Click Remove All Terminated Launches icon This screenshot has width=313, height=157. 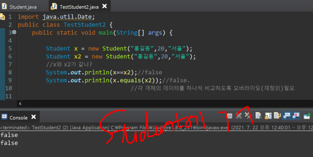point(248,116)
